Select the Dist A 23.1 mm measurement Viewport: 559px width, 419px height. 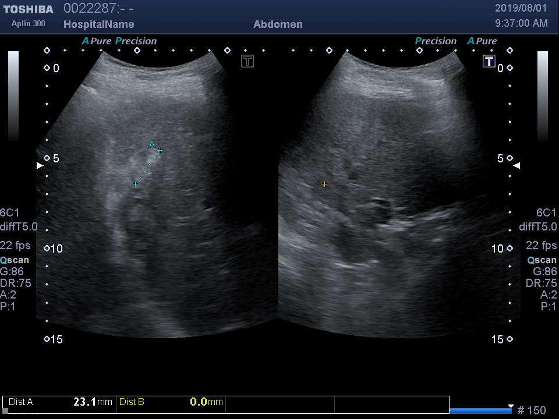[x=60, y=402]
